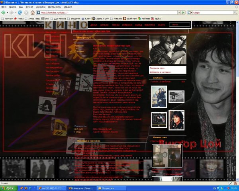
Task: Click the site icon in the address bar
Action: click(x=39, y=13)
